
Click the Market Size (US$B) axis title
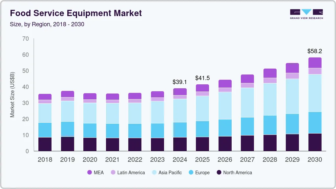point(12,94)
